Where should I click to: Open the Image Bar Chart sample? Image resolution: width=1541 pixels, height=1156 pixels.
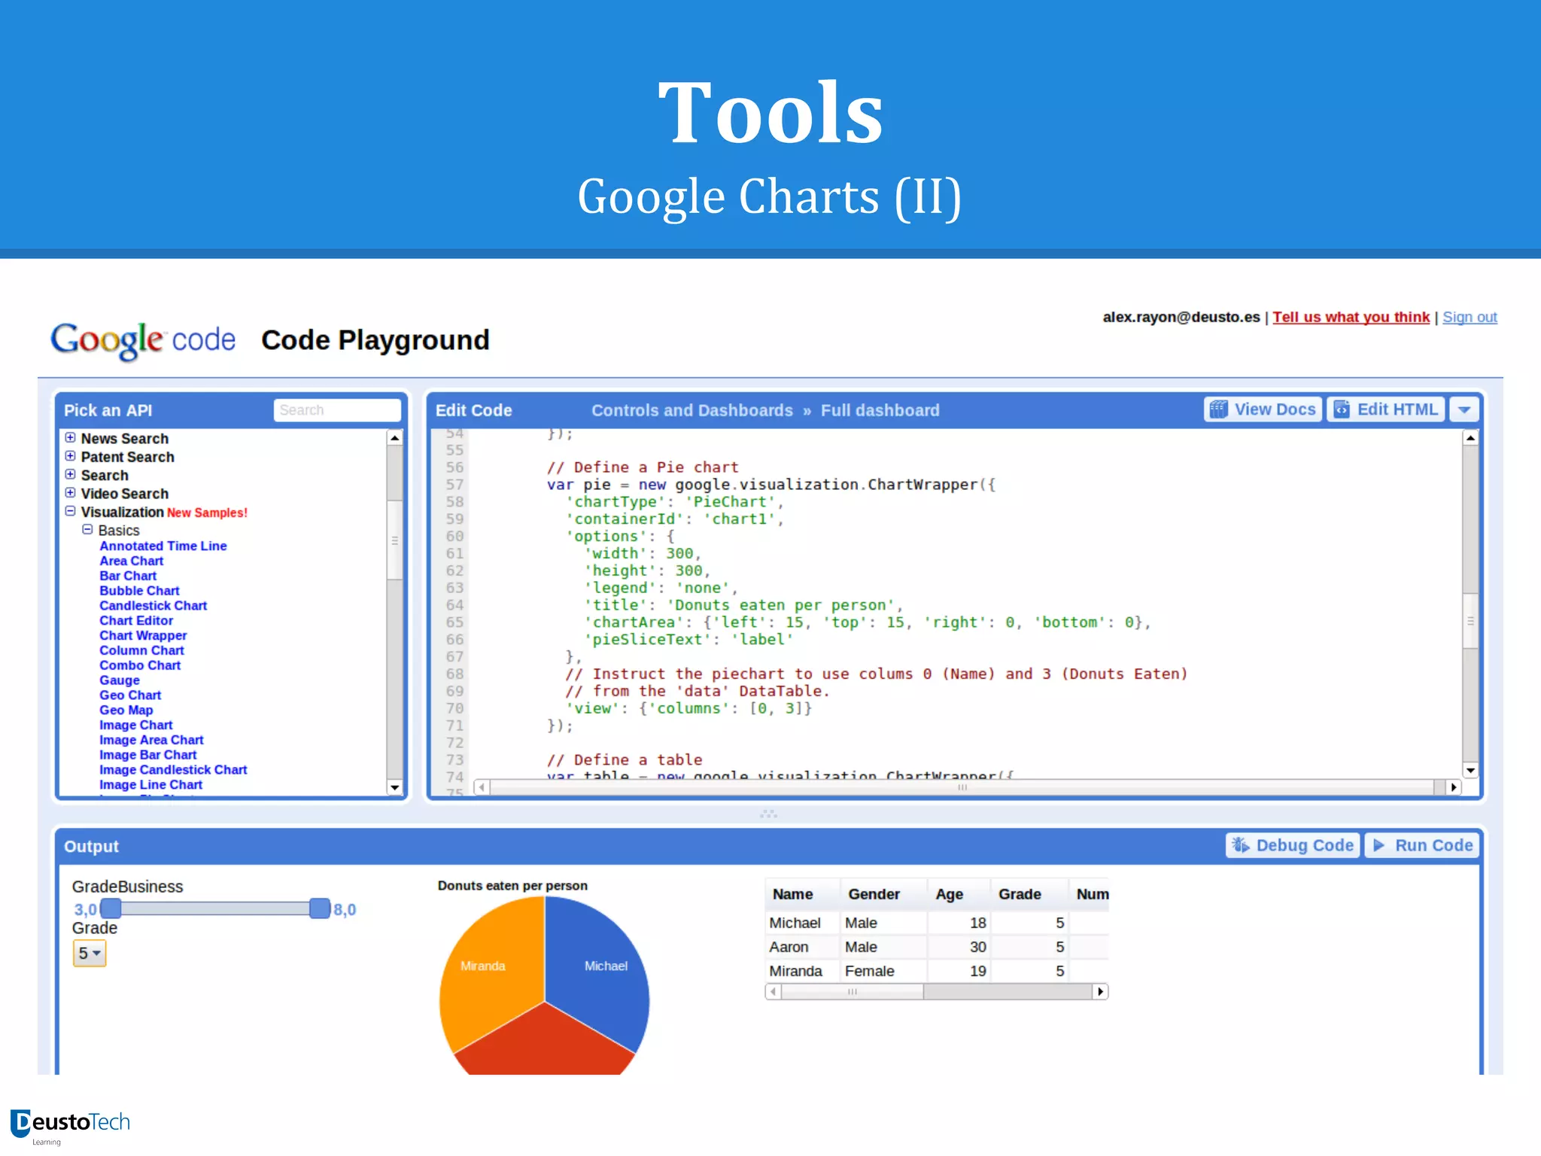[148, 755]
